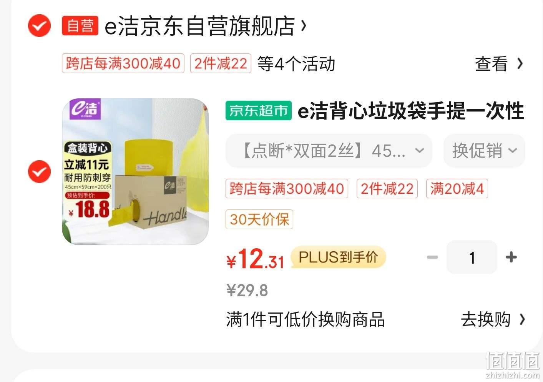Tap the ¥12.31 price label
Screen dimensions: 543x382
(256, 259)
